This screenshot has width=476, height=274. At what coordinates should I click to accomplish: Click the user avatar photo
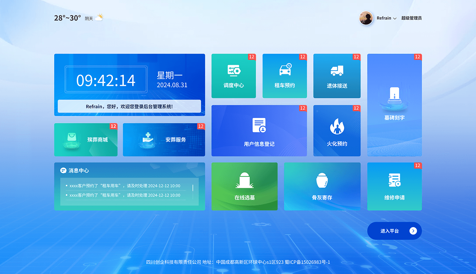[366, 18]
